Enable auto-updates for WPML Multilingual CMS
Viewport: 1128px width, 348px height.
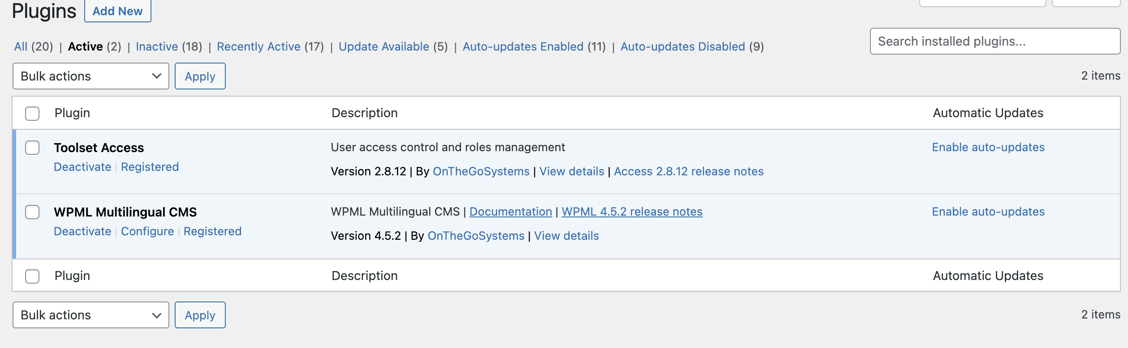pos(988,212)
